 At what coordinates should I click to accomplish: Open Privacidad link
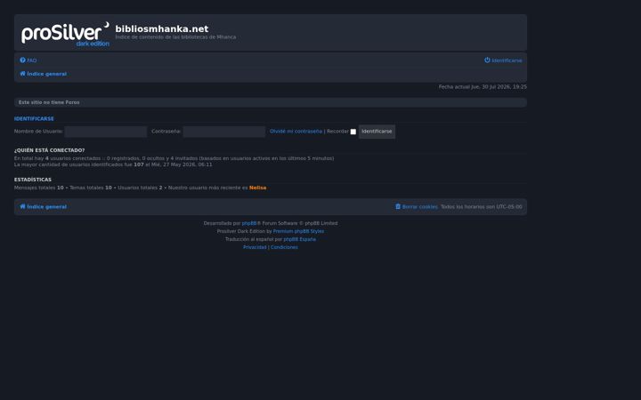coord(255,247)
